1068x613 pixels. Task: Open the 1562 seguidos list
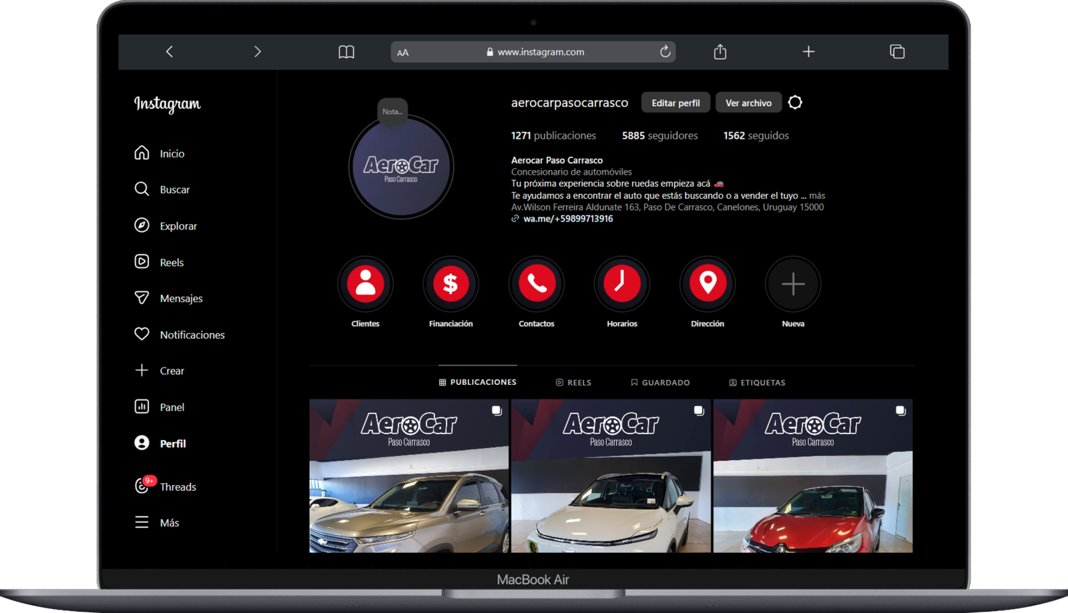[x=756, y=135]
